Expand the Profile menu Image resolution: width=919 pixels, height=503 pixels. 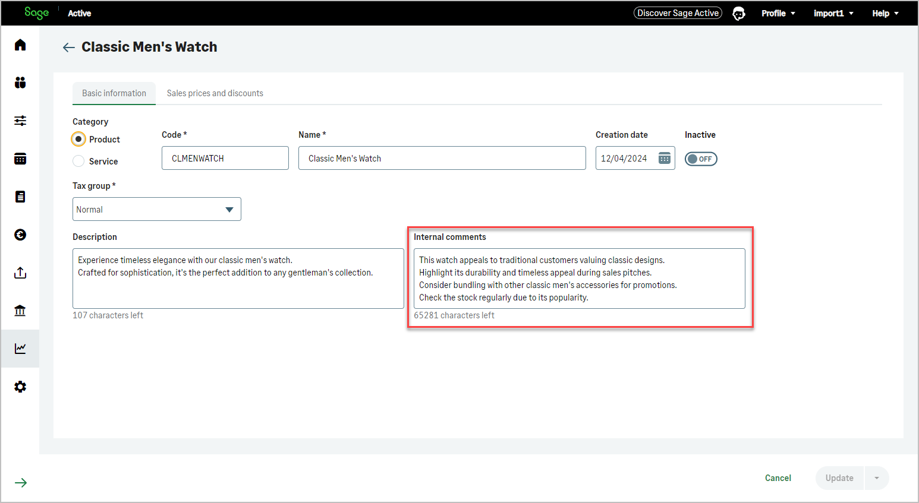click(x=778, y=13)
